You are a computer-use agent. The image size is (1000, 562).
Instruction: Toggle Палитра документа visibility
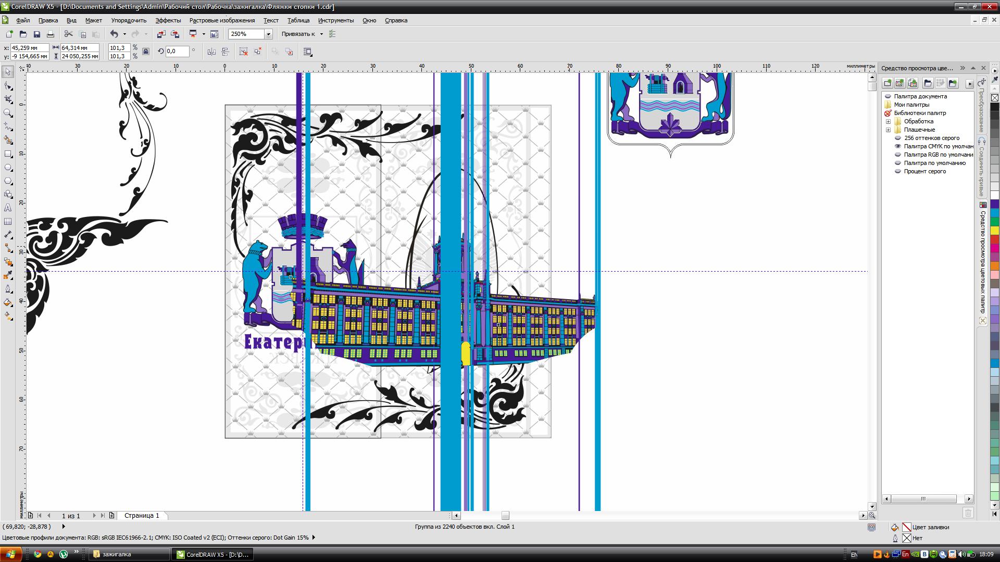pyautogui.click(x=888, y=96)
